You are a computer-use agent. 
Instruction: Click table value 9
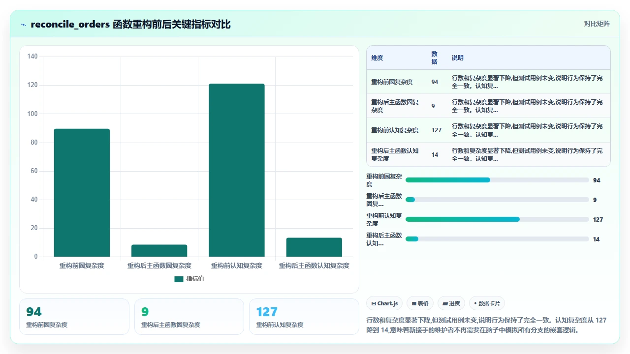point(433,106)
